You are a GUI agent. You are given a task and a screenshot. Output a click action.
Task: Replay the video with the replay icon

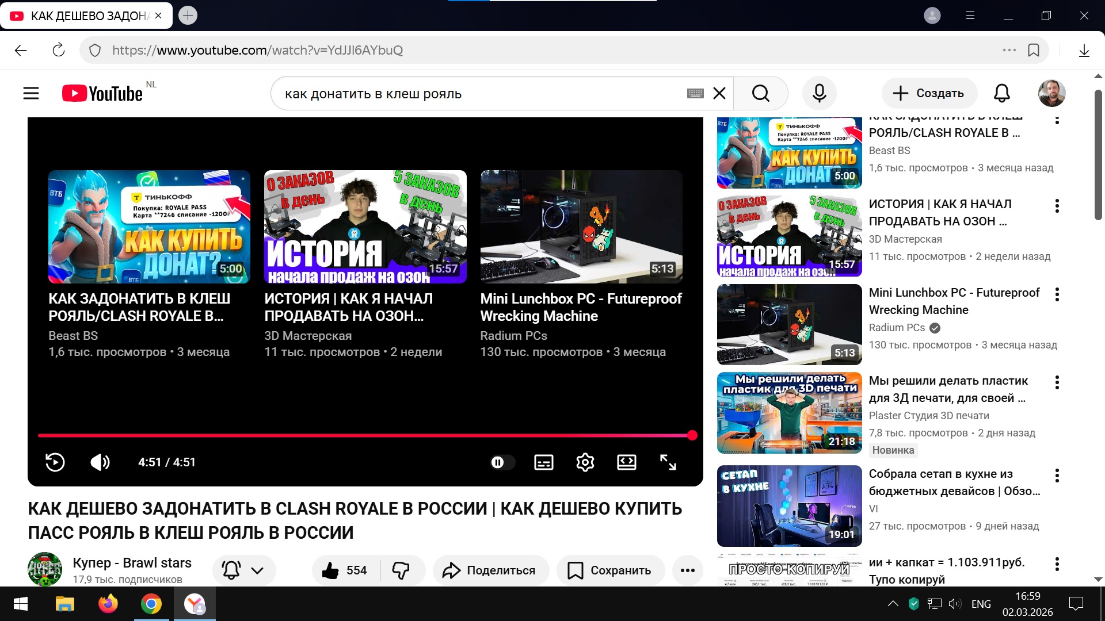[55, 462]
